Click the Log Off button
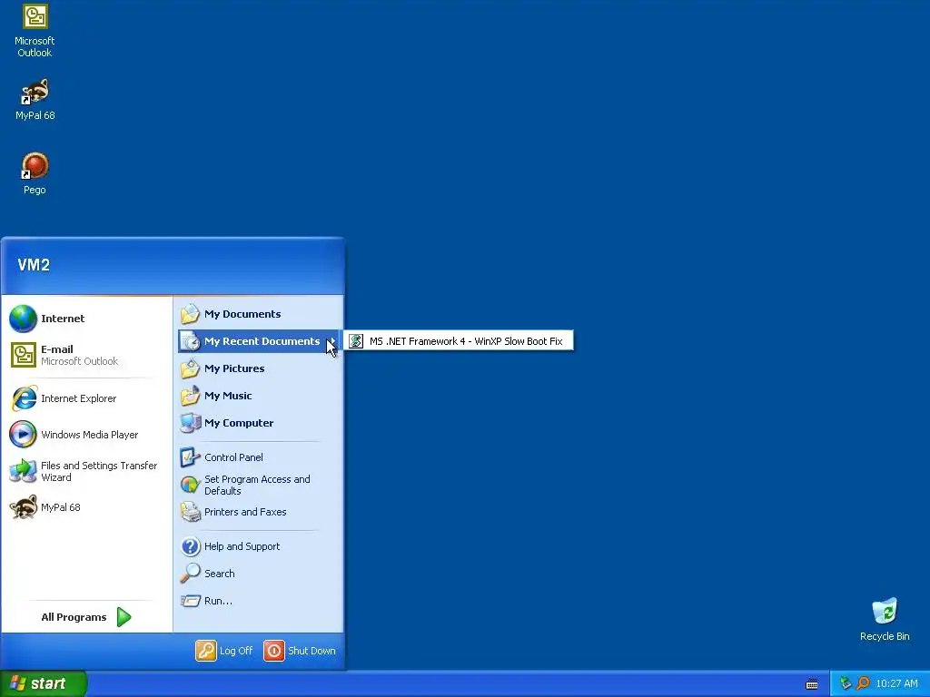930x697 pixels. coord(224,650)
